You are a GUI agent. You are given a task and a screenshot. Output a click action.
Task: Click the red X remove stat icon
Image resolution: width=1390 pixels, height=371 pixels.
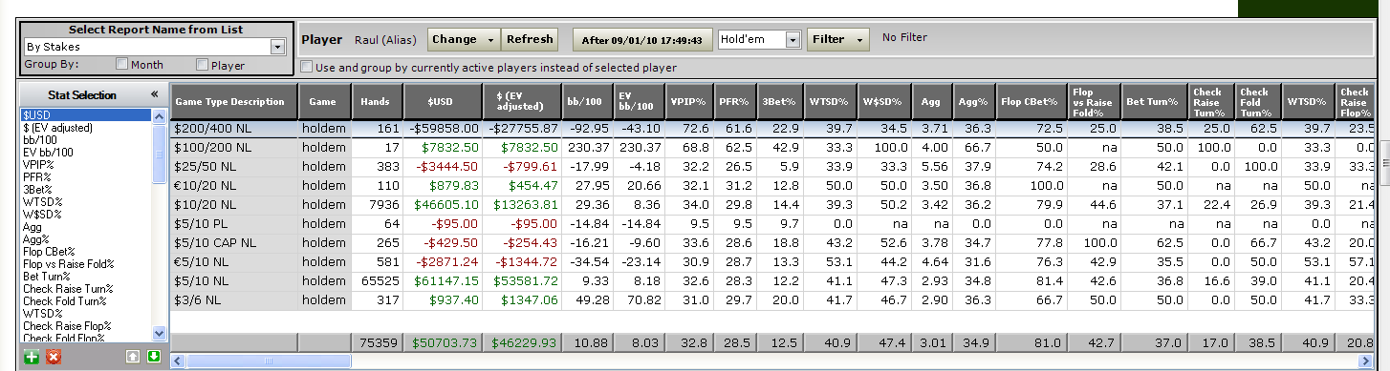[x=54, y=356]
